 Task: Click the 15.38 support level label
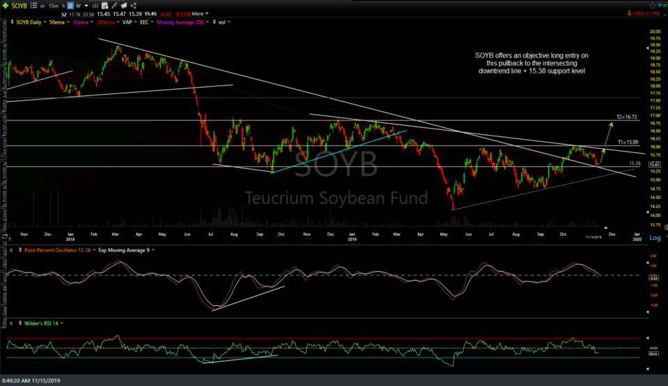click(x=635, y=163)
